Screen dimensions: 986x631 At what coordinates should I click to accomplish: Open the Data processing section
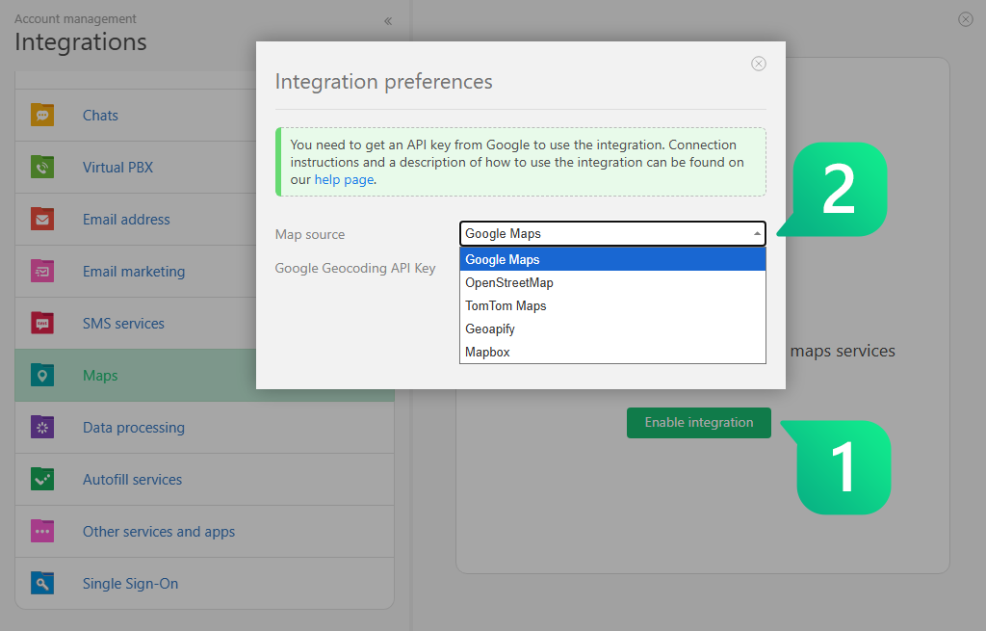pos(204,427)
